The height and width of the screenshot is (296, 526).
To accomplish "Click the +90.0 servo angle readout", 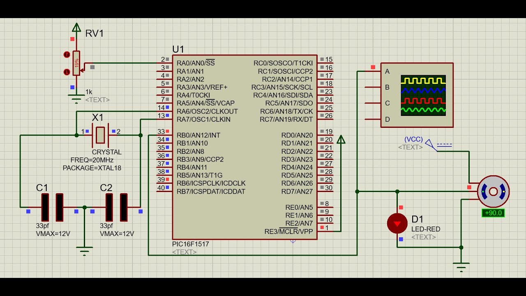I will (493, 213).
